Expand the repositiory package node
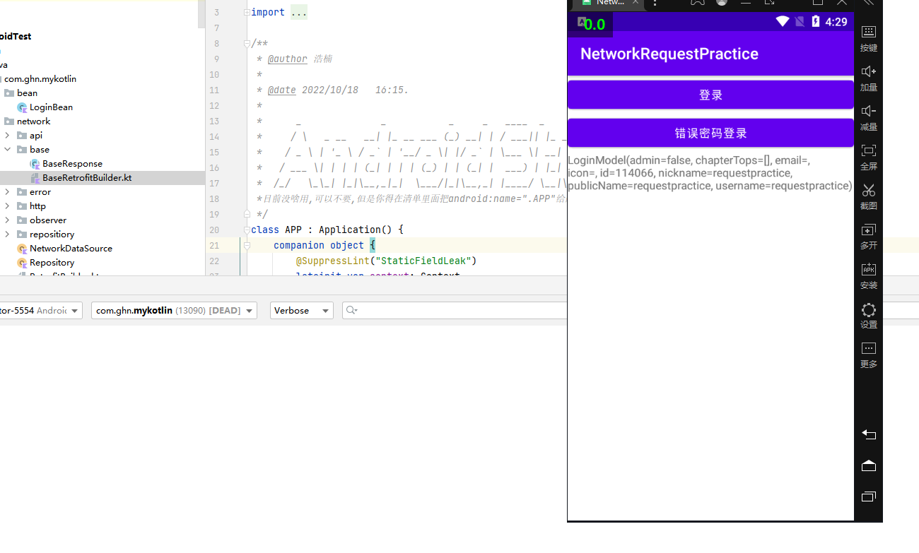The height and width of the screenshot is (553, 919). [7, 234]
